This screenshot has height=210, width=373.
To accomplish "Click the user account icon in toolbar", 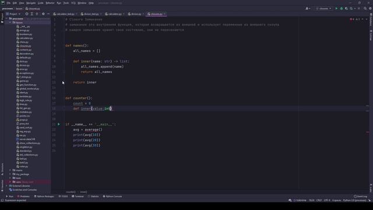I will [x=308, y=8].
